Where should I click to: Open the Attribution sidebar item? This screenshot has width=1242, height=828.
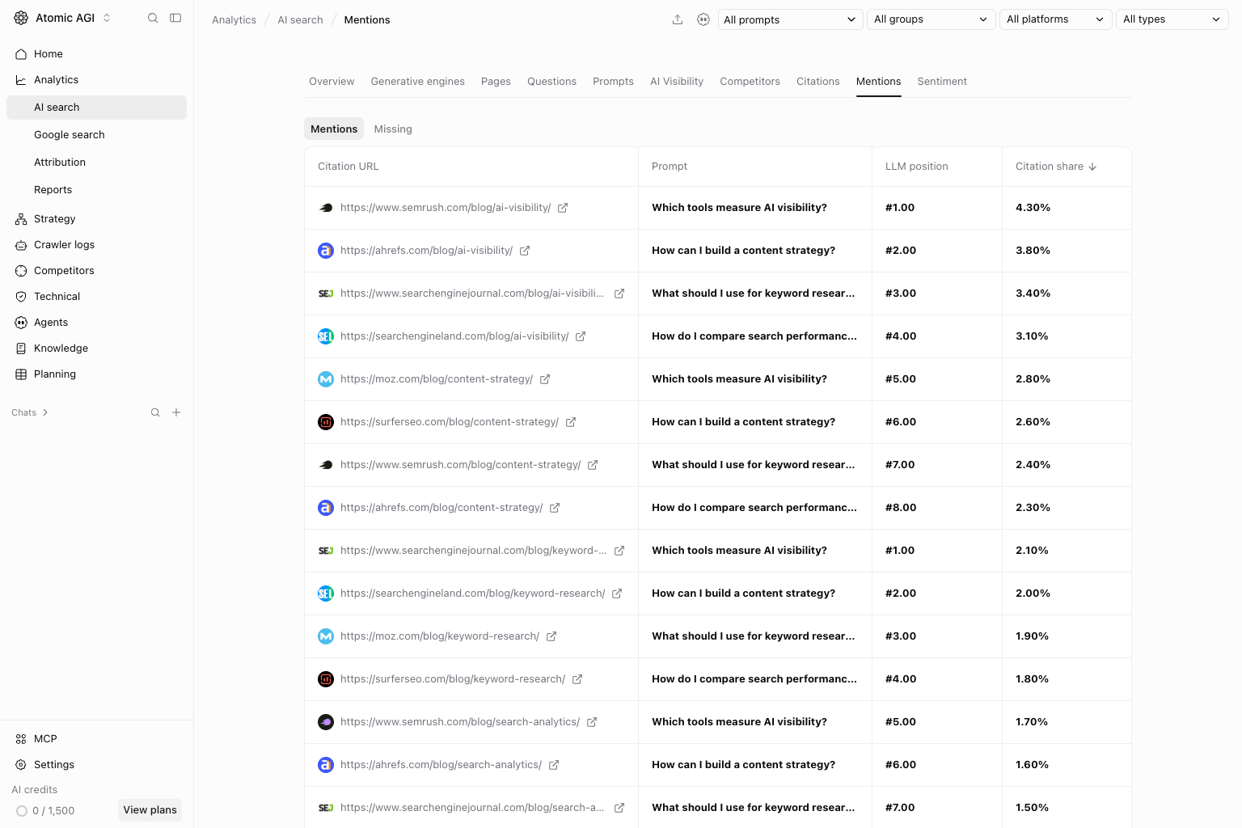coord(60,163)
